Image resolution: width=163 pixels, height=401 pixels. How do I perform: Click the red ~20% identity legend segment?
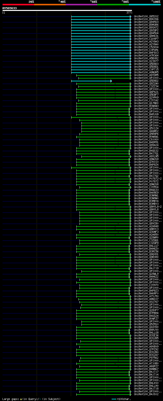pyautogui.click(x=18, y=5)
